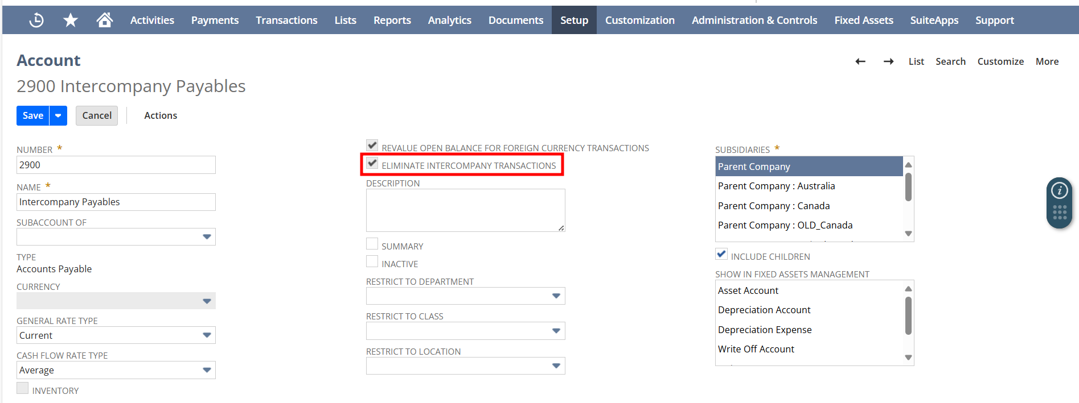The width and height of the screenshot is (1079, 403).
Task: Click the grid dots below info icon
Action: 1059,213
